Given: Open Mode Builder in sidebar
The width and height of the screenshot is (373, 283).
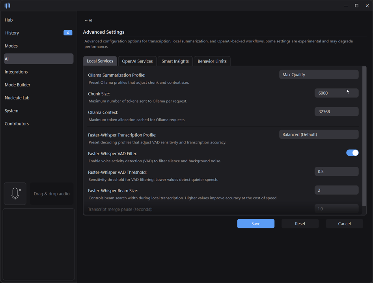Looking at the screenshot, I should point(39,85).
